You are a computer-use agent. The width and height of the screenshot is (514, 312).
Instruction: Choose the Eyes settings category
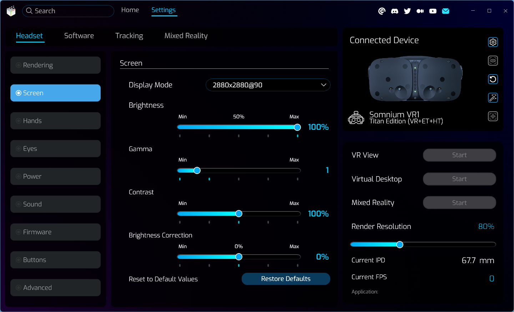click(x=55, y=149)
